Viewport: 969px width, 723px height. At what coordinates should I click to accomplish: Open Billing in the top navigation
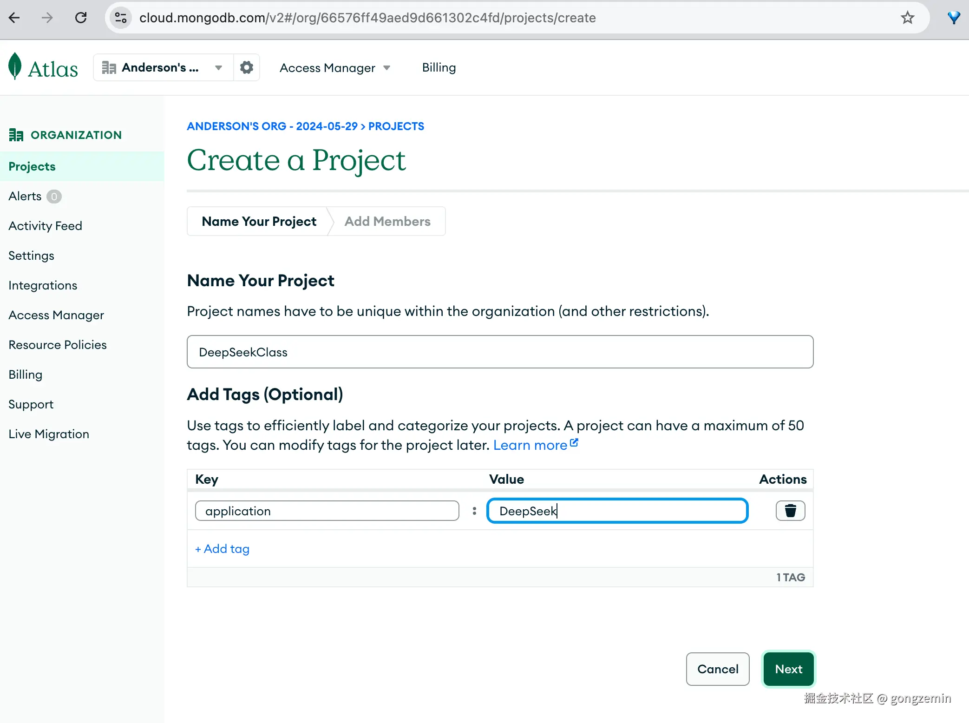point(439,67)
